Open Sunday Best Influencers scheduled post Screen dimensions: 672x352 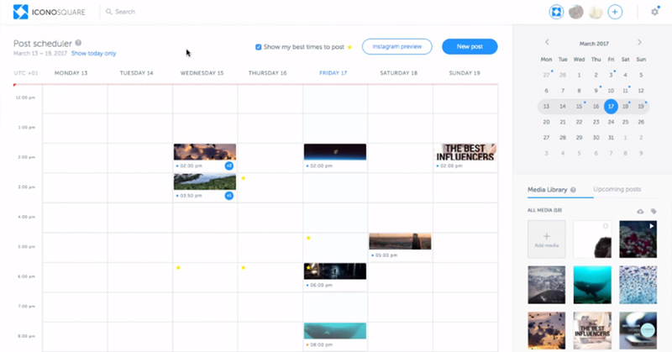[x=465, y=152]
